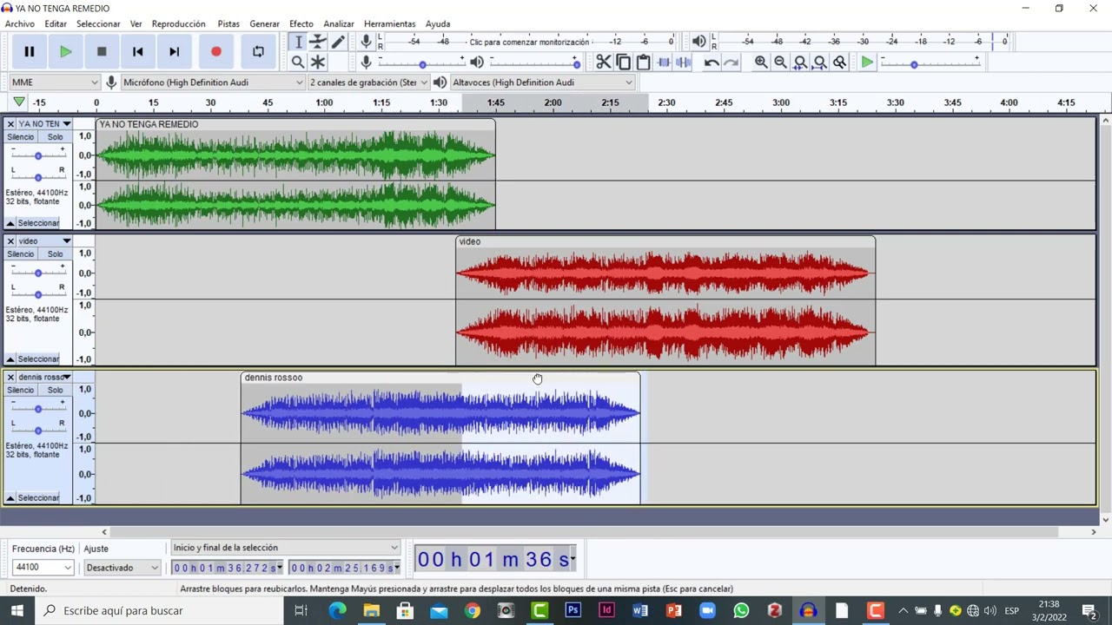Mute the video track with Silencio

click(21, 254)
